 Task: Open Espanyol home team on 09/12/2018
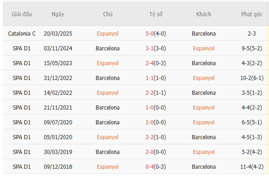pyautogui.click(x=108, y=167)
